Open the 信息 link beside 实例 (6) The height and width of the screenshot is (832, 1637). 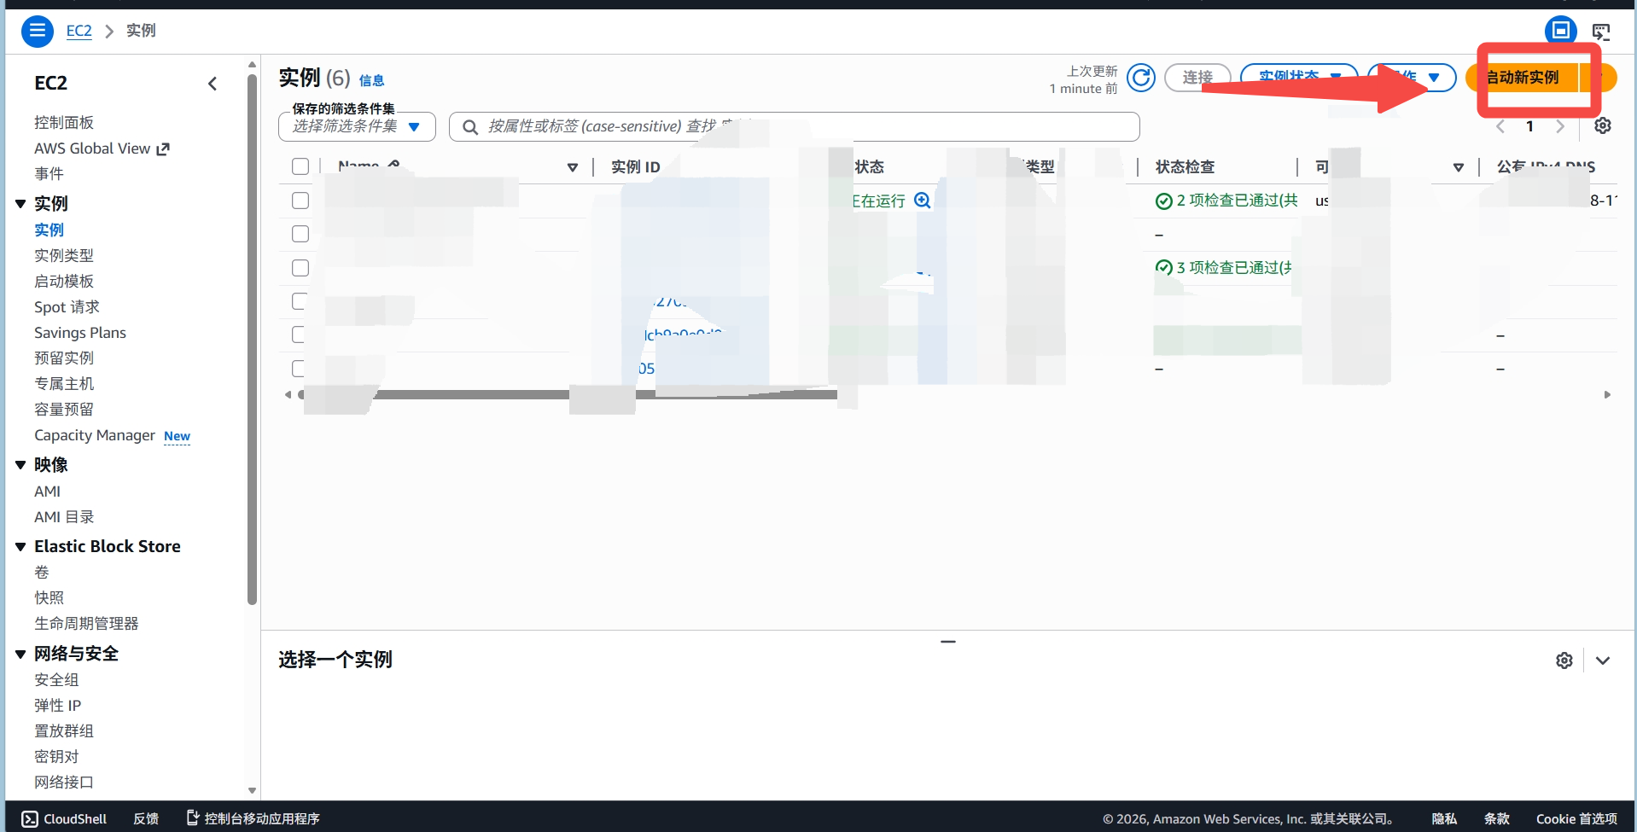371,80
